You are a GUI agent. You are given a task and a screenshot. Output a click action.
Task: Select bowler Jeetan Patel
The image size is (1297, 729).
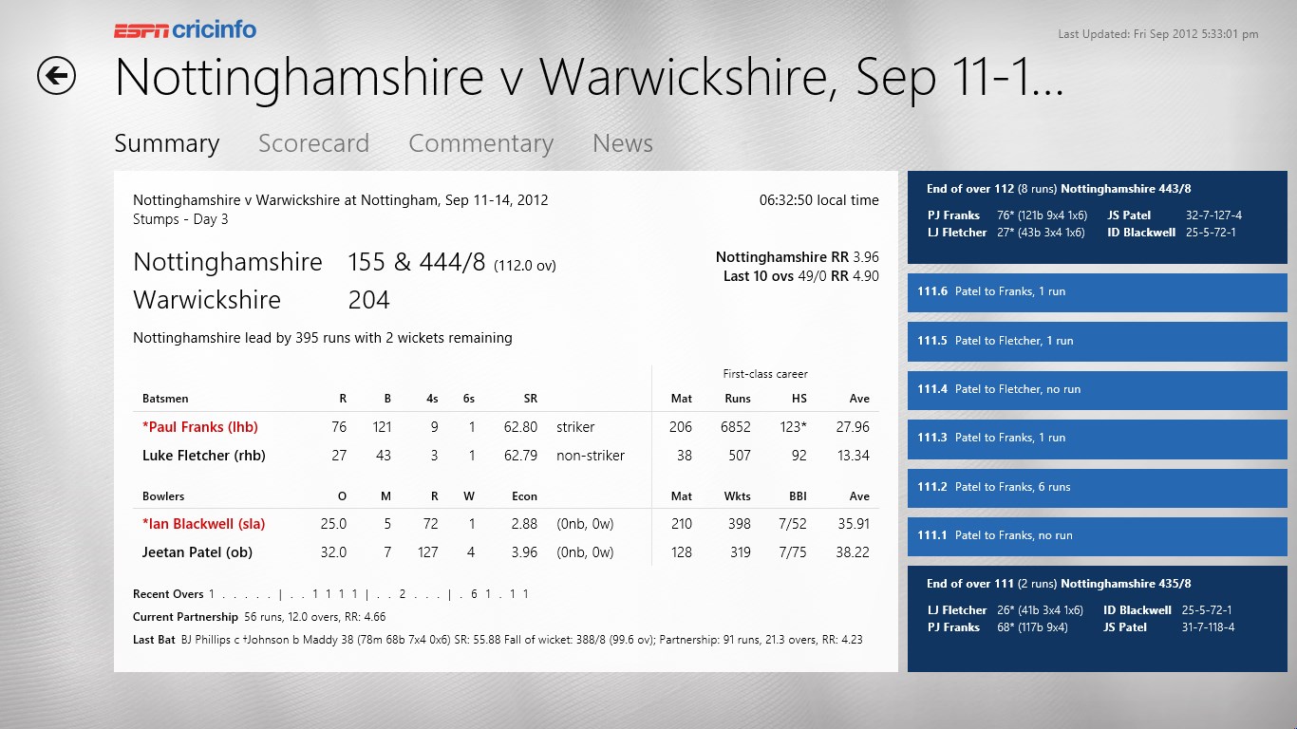pyautogui.click(x=203, y=552)
